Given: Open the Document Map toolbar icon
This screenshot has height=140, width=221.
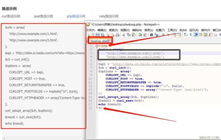Looking at the screenshot, I should 206,35.
